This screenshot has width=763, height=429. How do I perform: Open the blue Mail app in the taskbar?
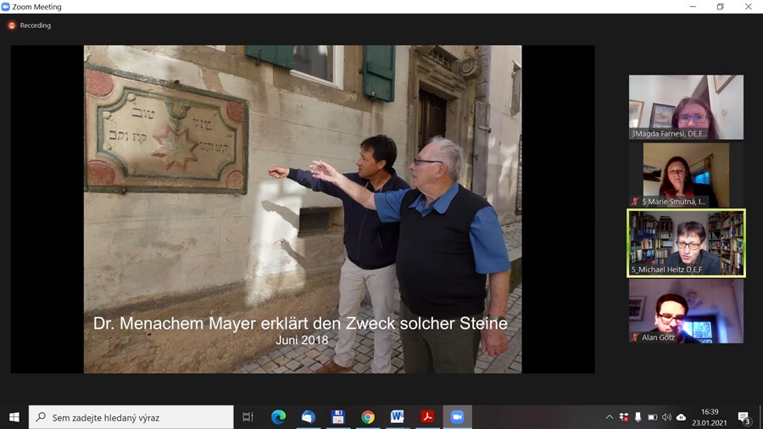[308, 417]
